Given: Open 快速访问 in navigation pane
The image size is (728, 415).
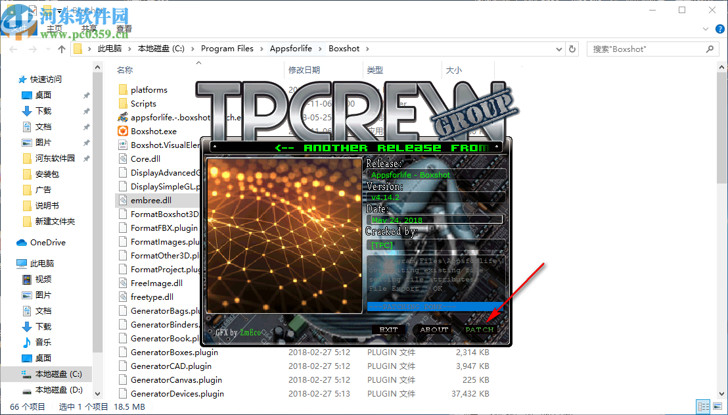Looking at the screenshot, I should 45,80.
